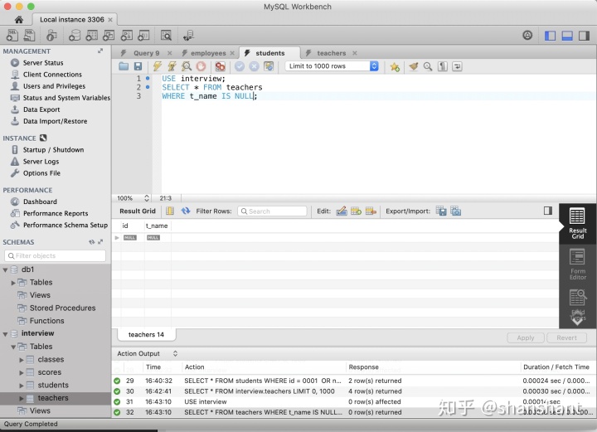Switch to Query 9 tab
597x432 pixels.
(x=146, y=53)
